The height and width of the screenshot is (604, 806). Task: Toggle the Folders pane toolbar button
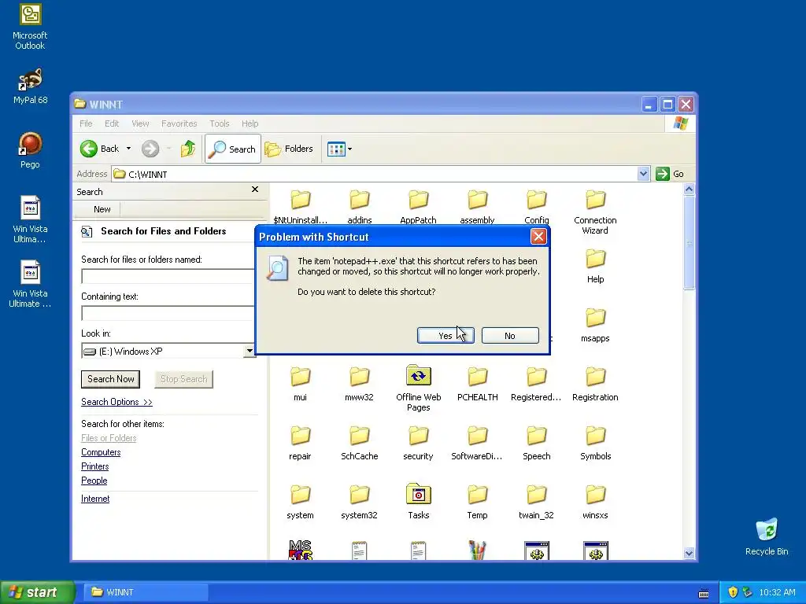(x=289, y=149)
